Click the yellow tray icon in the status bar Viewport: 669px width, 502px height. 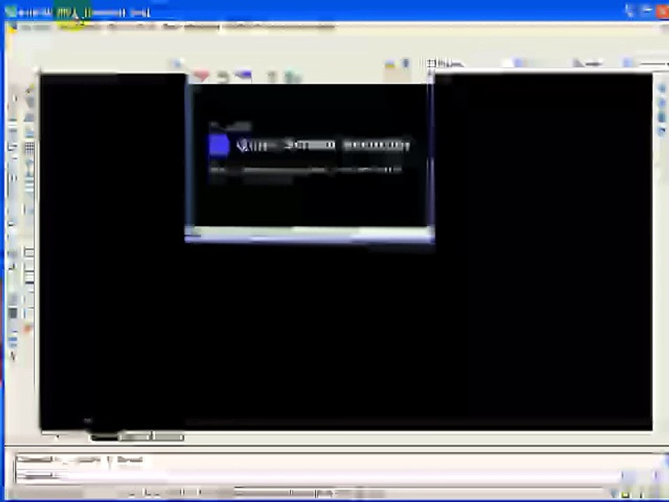[625, 495]
